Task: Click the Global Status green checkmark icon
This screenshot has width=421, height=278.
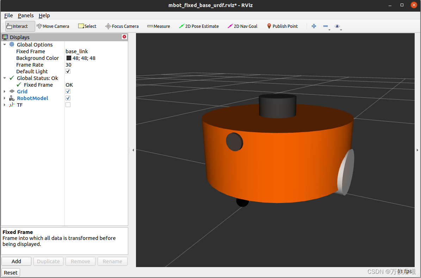Action: [x=12, y=78]
